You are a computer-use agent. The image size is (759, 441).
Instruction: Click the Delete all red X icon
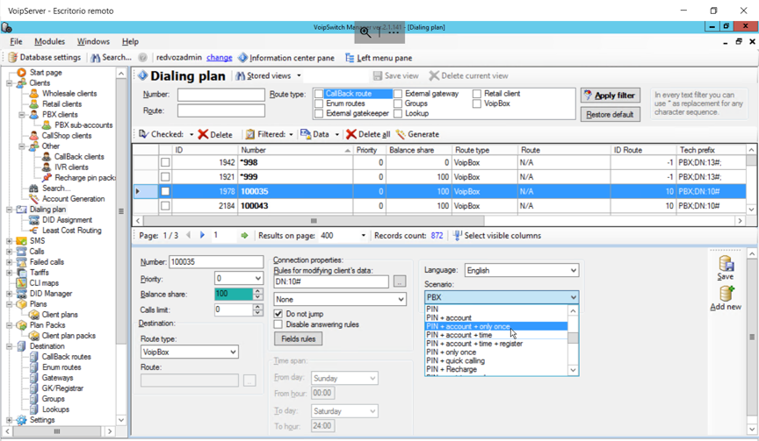click(351, 134)
